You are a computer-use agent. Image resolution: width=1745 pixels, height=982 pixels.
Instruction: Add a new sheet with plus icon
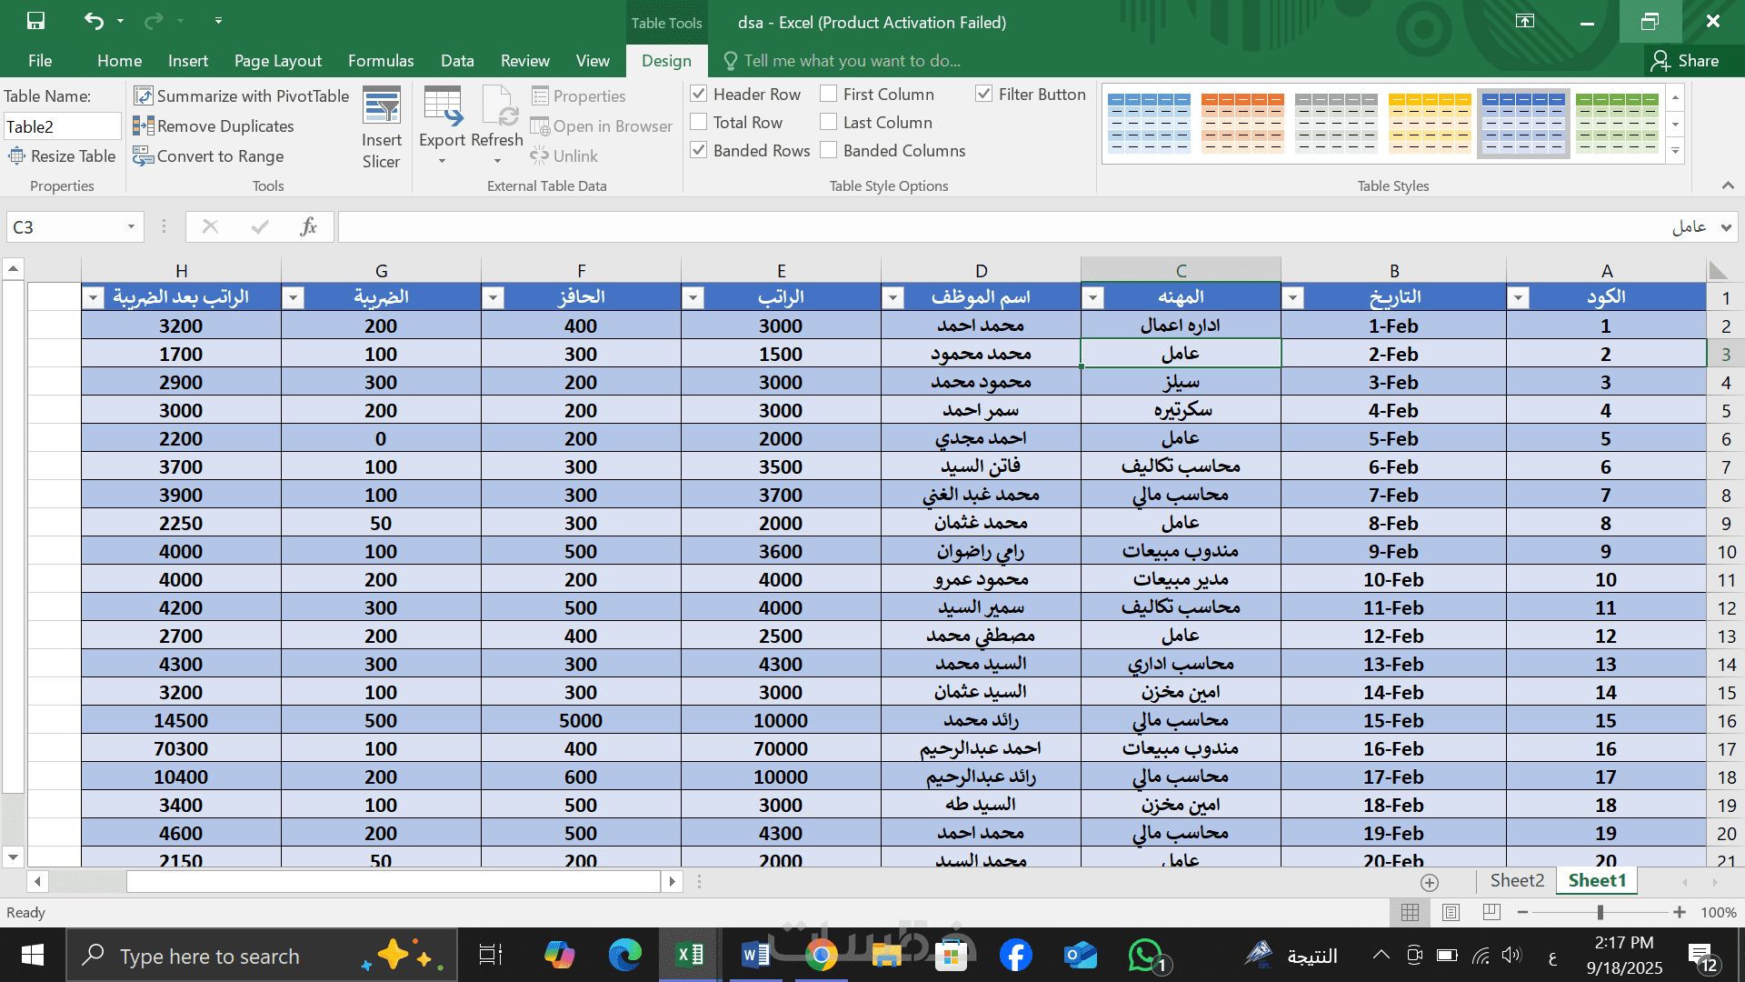pyautogui.click(x=1430, y=882)
